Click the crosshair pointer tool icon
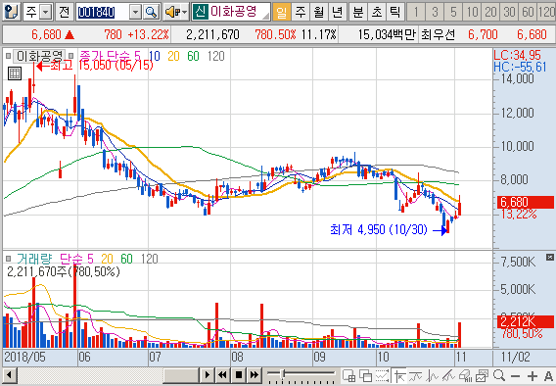This screenshot has height=386, width=556. coord(399,375)
